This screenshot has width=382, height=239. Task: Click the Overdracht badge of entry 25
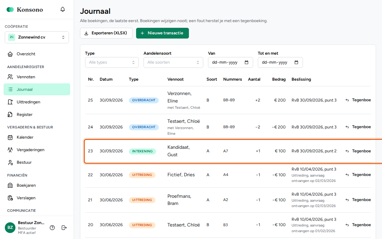click(x=144, y=100)
